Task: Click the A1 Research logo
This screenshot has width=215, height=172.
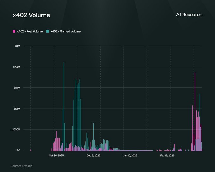Action: point(189,15)
